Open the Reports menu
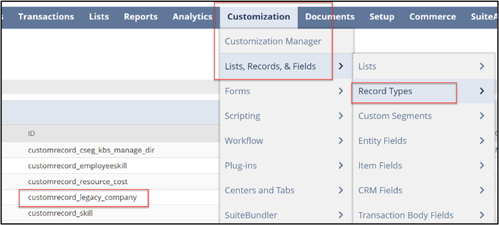This screenshot has width=499, height=225. point(141,17)
